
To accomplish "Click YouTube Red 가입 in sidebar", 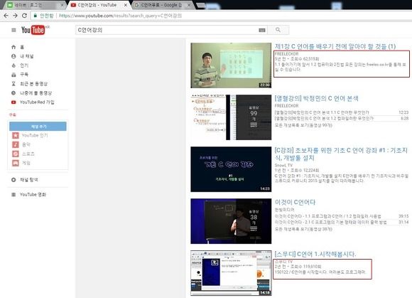I will 33,102.
